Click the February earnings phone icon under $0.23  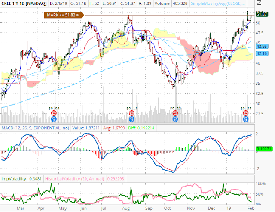[246, 113]
